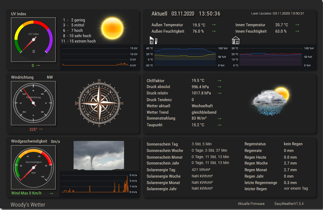Click the outdoor house thermometer icon
Screen dimensions: 323x210
[153, 40]
